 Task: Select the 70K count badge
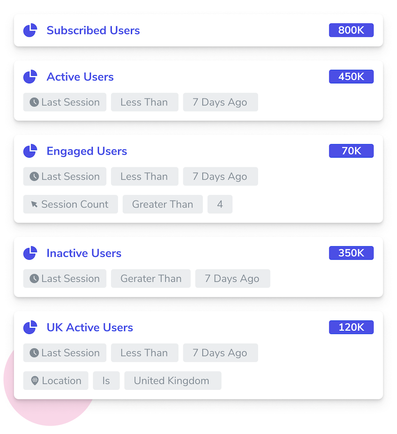[351, 151]
